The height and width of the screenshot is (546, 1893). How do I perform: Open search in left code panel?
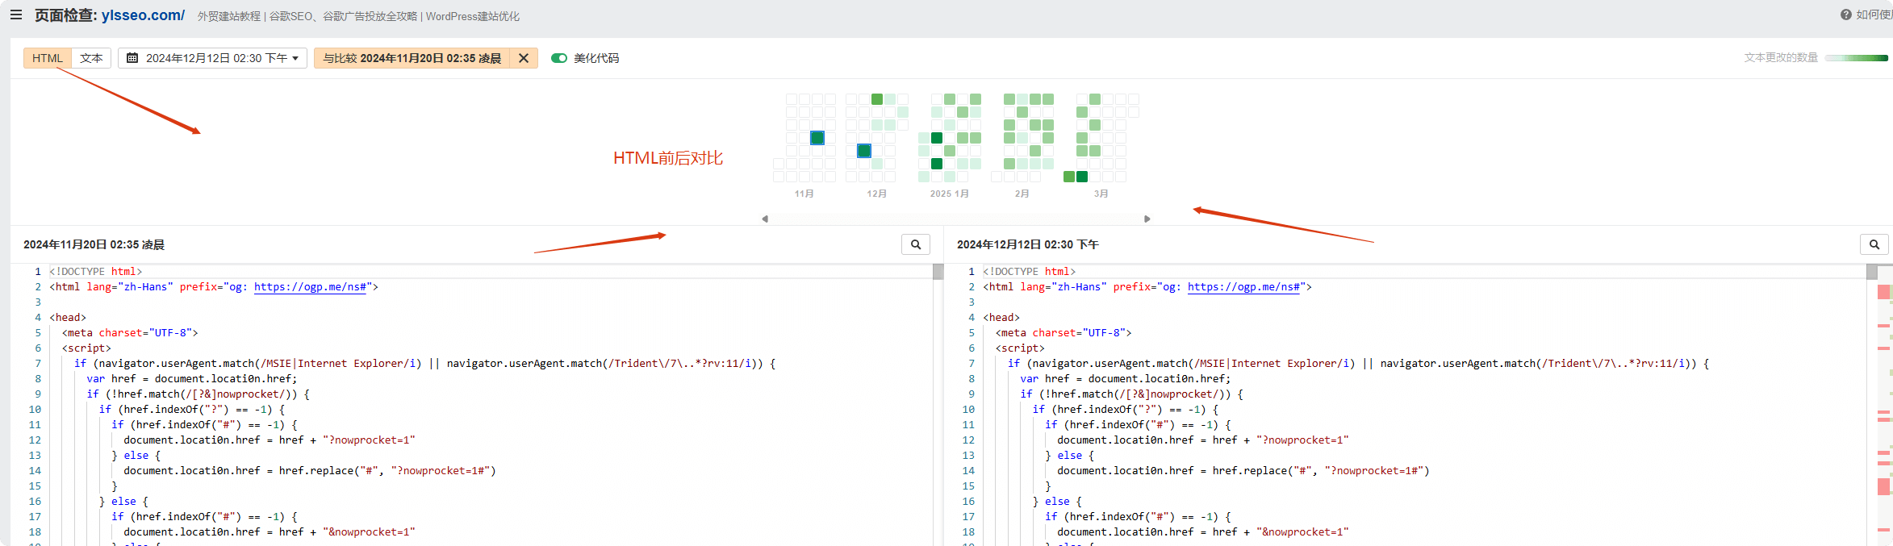[x=916, y=244]
